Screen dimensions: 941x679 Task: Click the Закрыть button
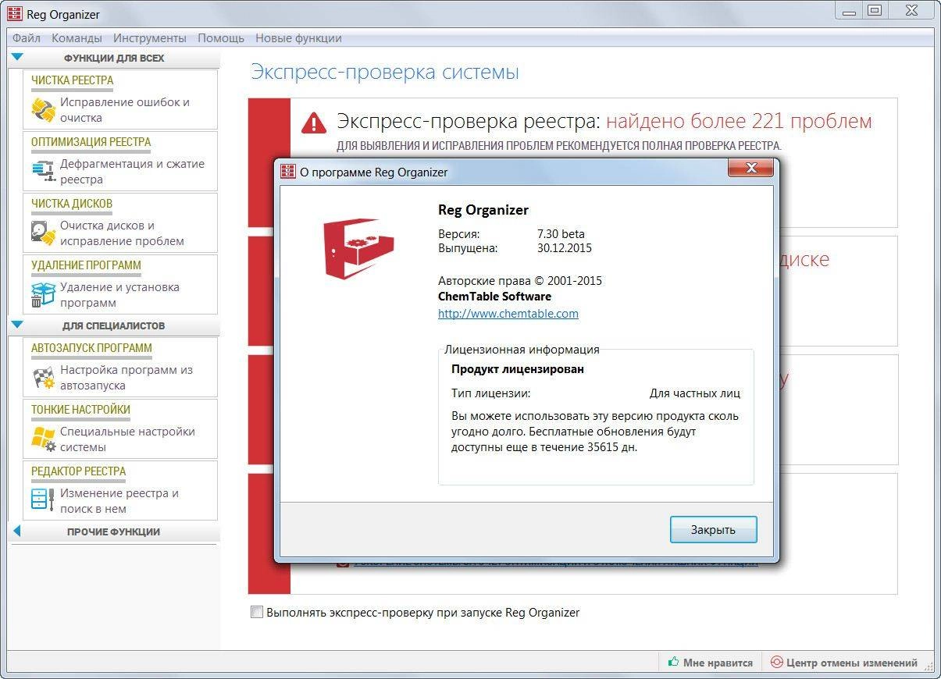[713, 530]
